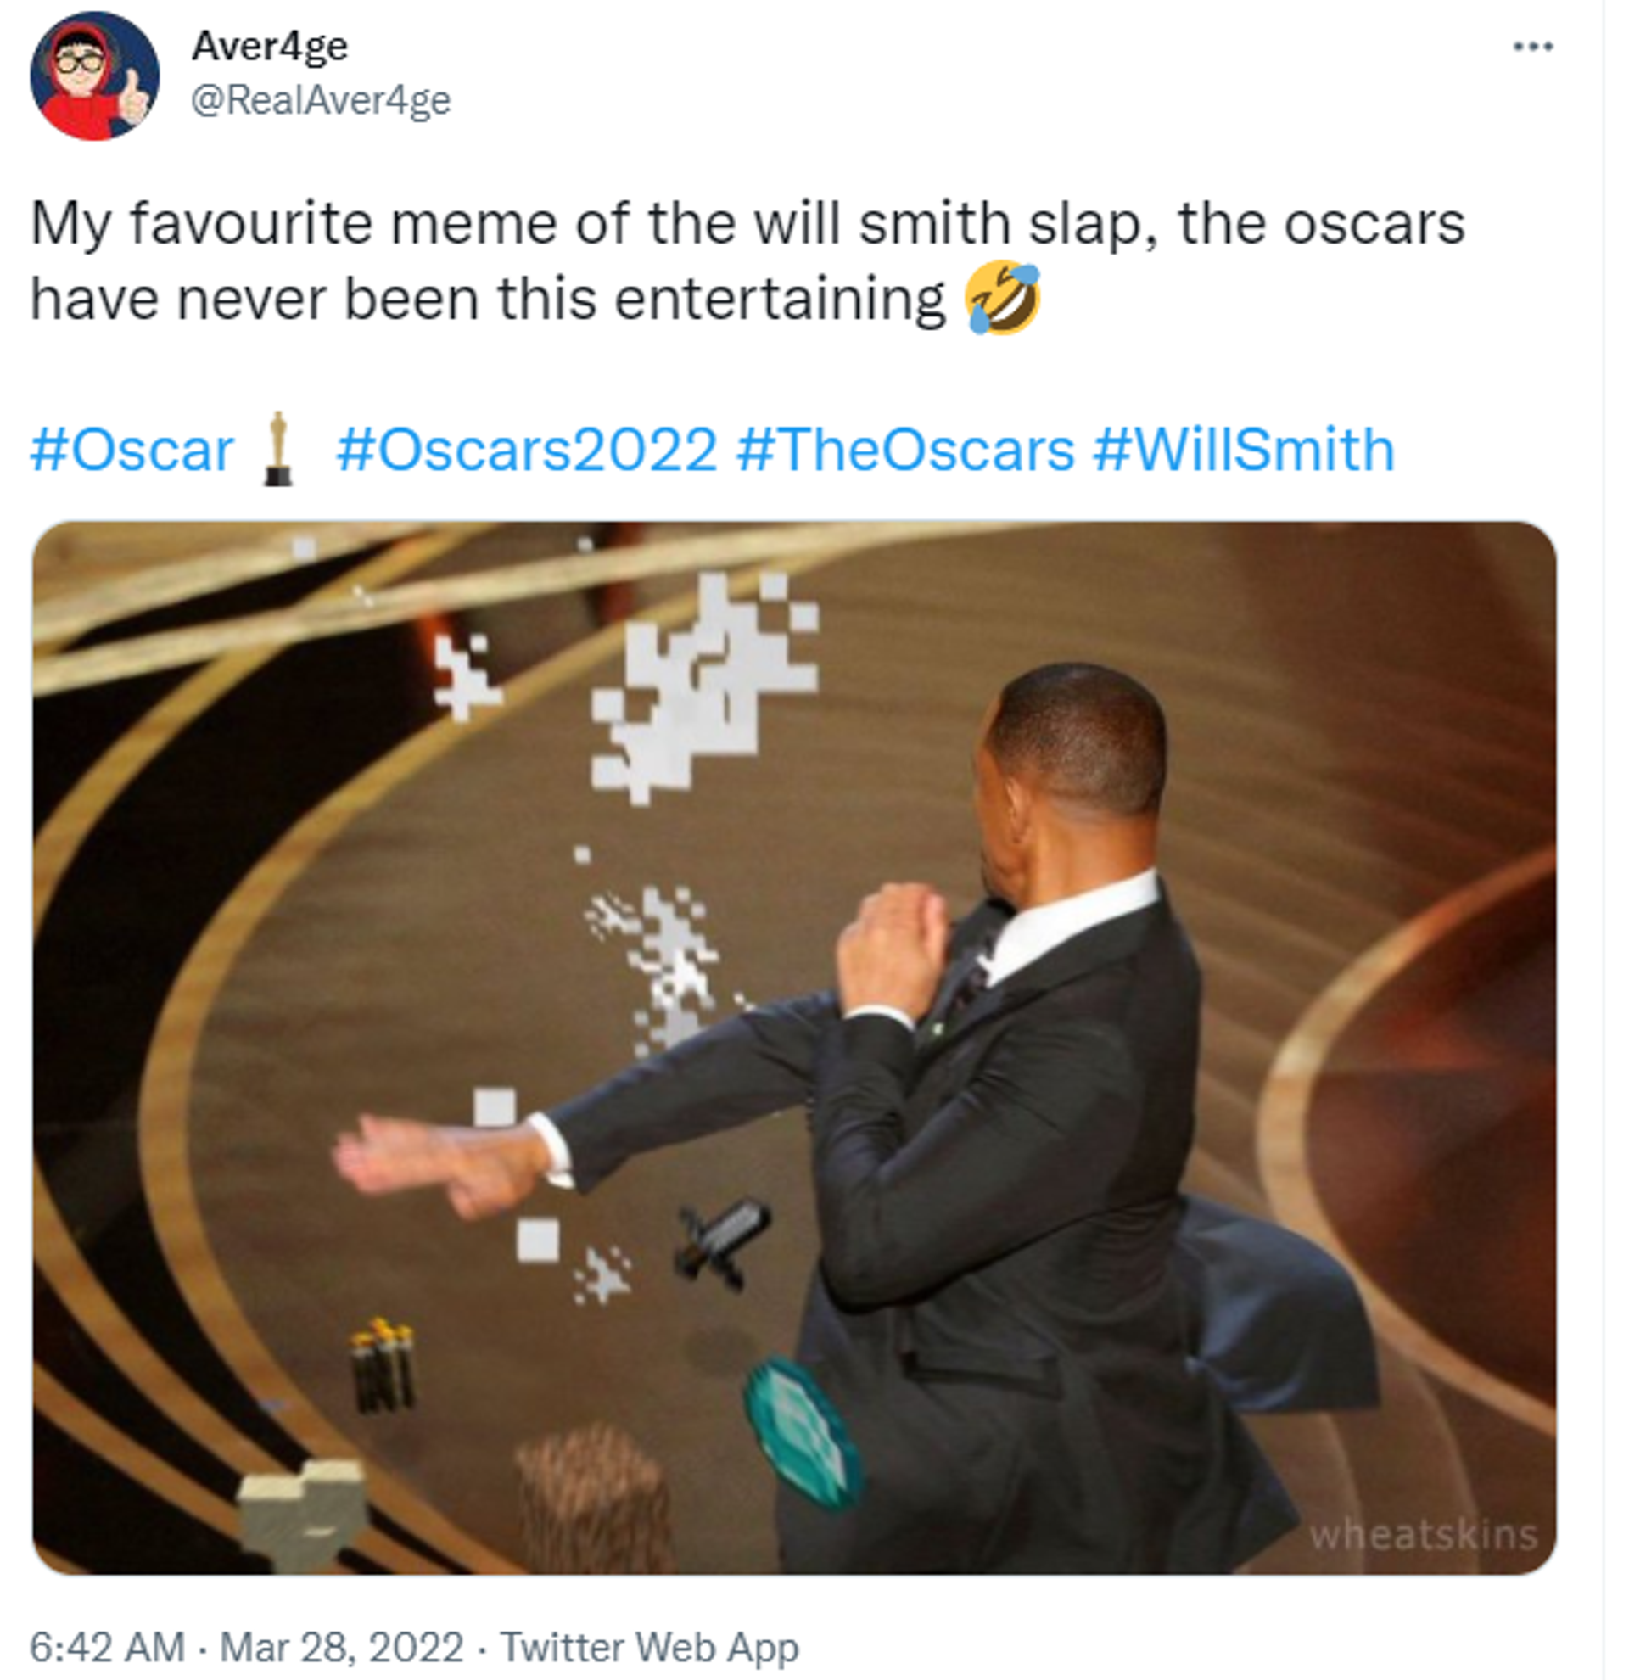The width and height of the screenshot is (1629, 1680).
Task: Open the Twitter Web App source link
Action: 650,1647
